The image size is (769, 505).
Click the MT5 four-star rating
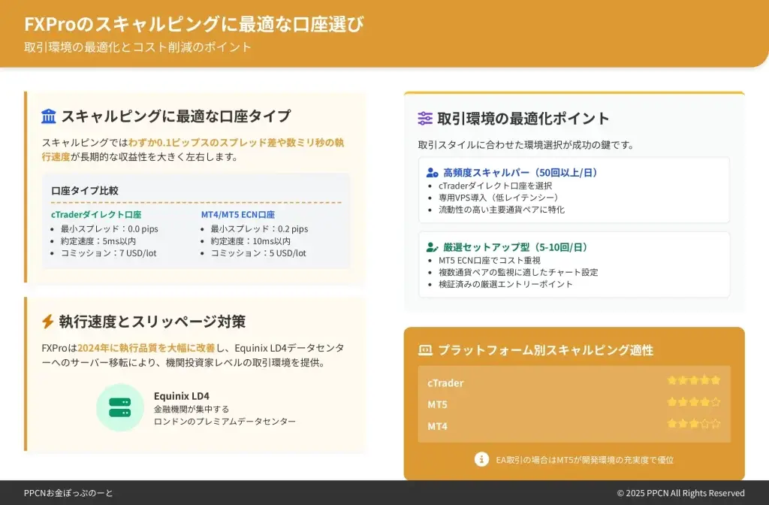693,402
